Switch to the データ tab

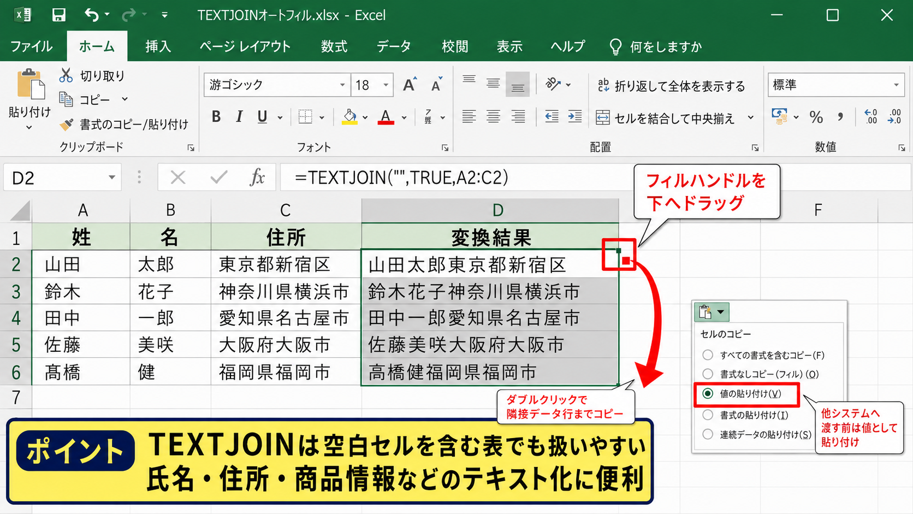(394, 46)
